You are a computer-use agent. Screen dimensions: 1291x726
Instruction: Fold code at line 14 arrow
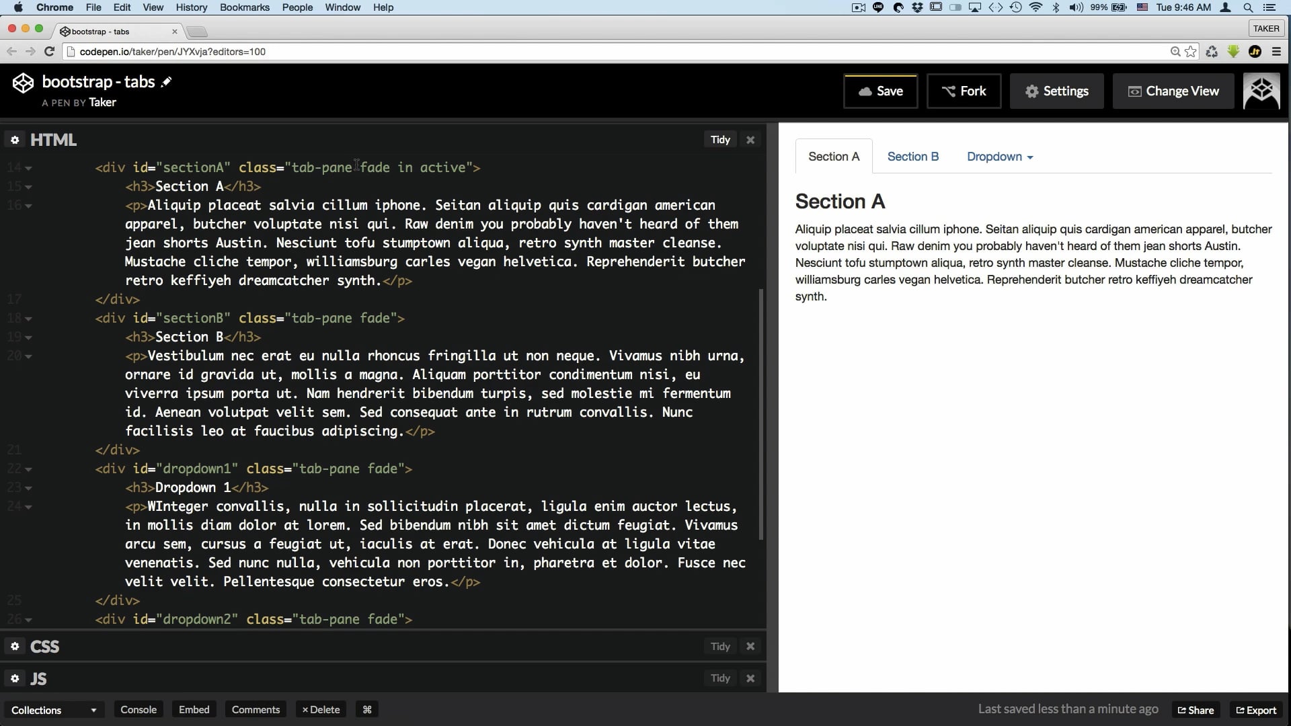tap(28, 168)
